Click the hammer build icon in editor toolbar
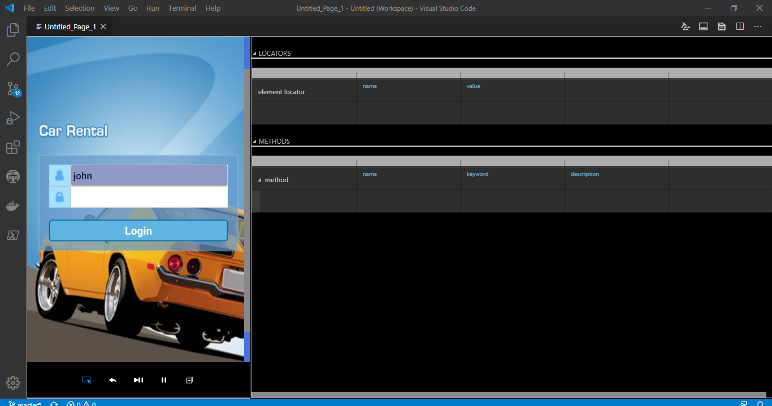Image resolution: width=772 pixels, height=406 pixels. [x=686, y=27]
